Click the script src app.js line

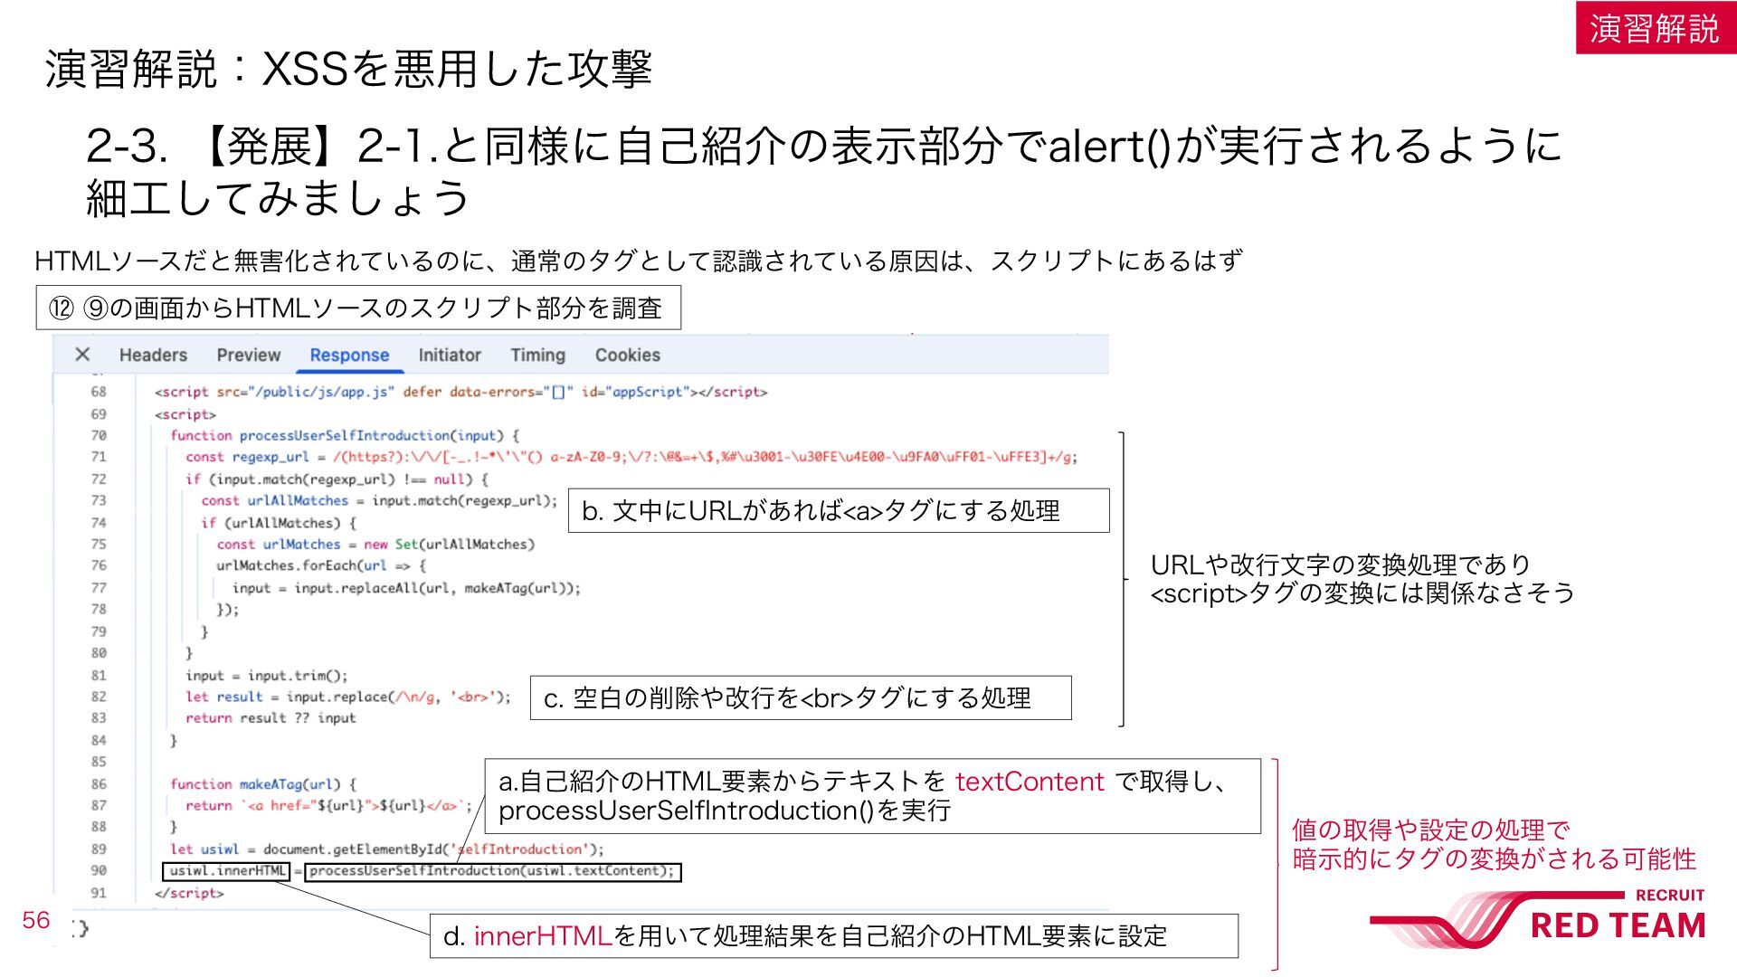[x=460, y=392]
